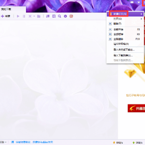Click the upload speed 0KB/s indicator
The image size is (145, 145).
[x=137, y=143]
